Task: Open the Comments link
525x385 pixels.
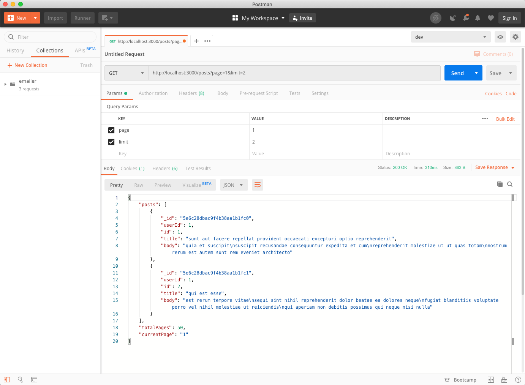Action: click(493, 54)
